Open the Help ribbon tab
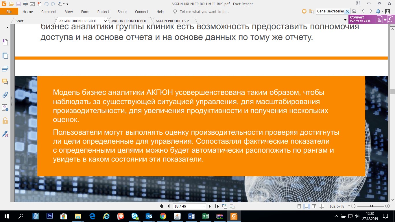The width and height of the screenshot is (395, 222). point(160,12)
